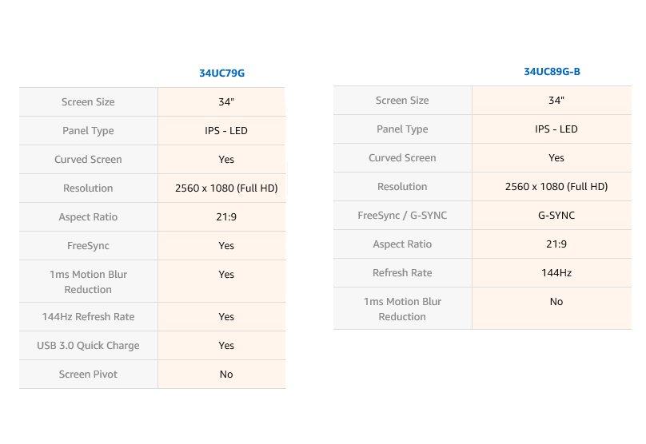The image size is (646, 444).
Task: Select IPS - LED value under 34UC89G-B
Action: [556, 129]
